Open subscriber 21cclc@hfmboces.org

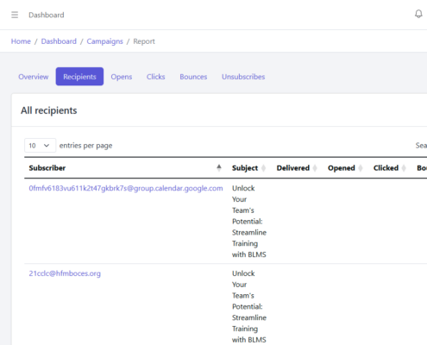[x=65, y=273]
